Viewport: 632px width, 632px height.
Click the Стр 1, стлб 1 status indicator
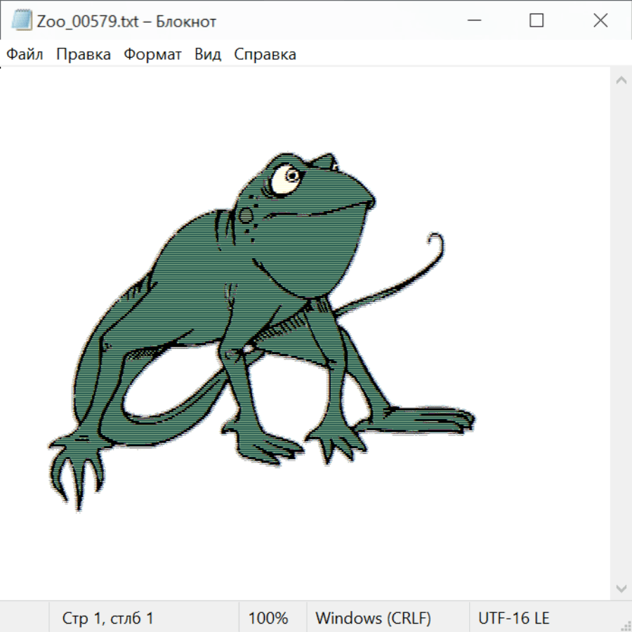(107, 619)
